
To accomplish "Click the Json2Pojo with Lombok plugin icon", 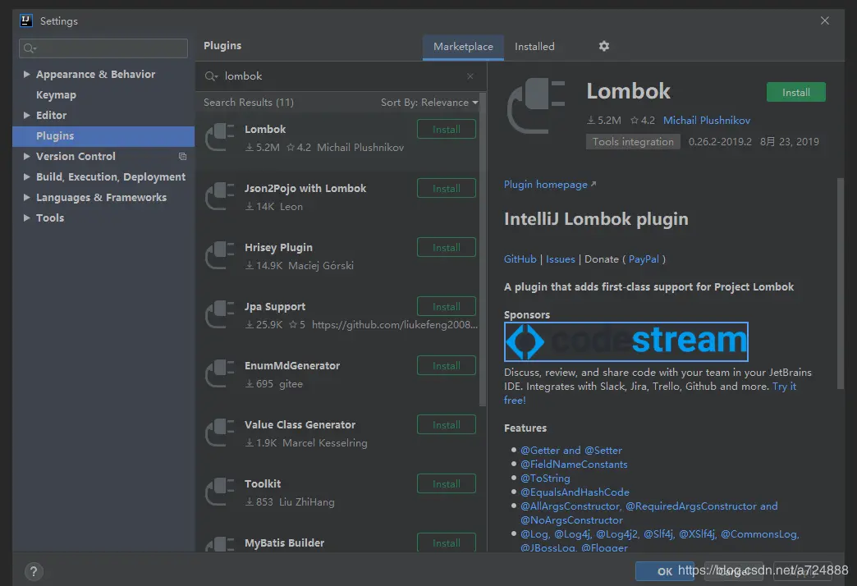I will tap(219, 197).
